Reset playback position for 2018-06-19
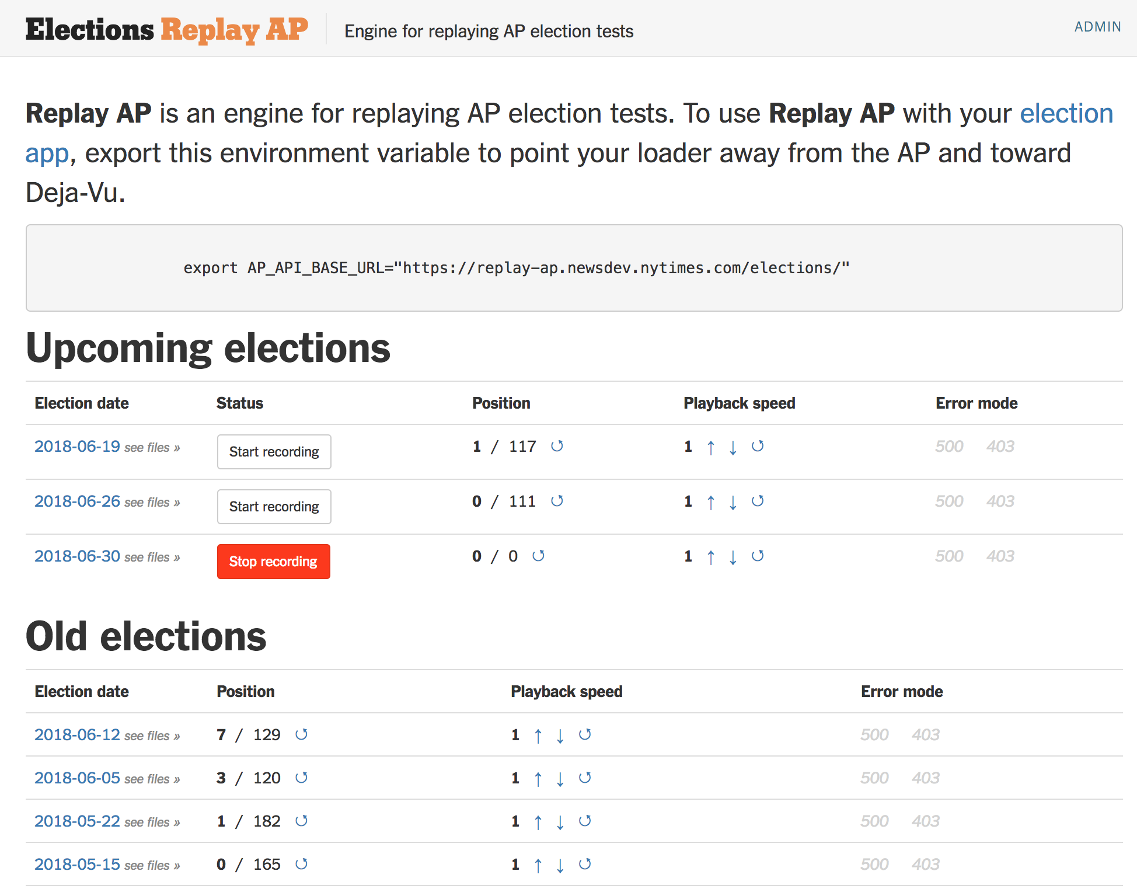 557,446
